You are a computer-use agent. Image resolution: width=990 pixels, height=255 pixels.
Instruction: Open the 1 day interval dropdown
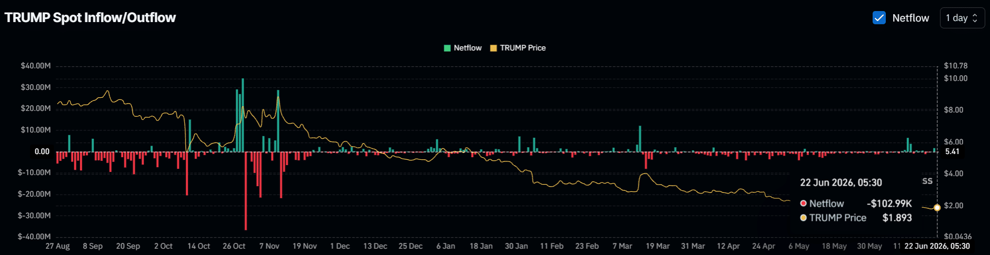(962, 18)
